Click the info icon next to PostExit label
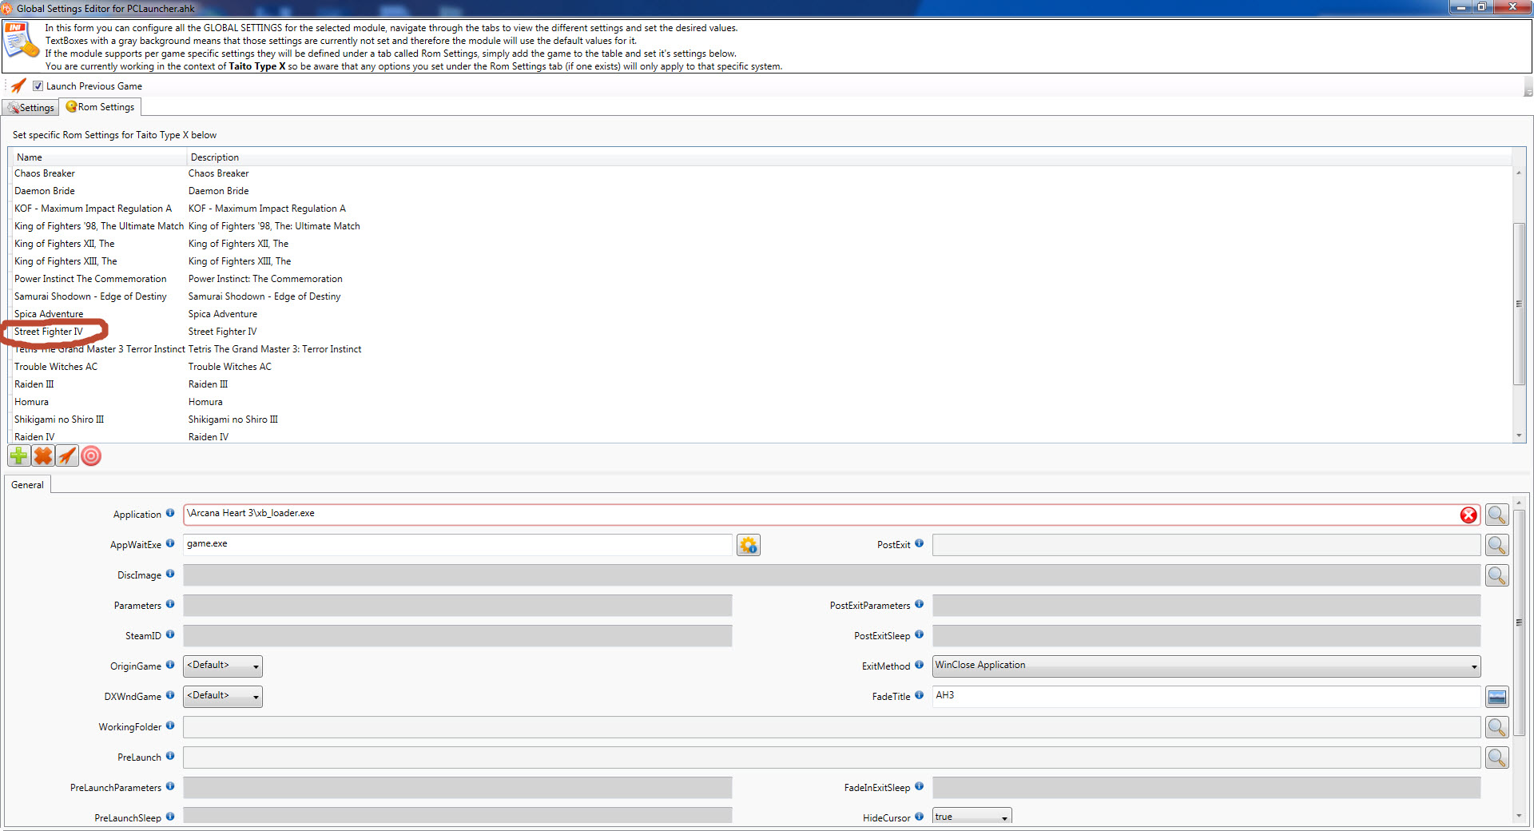The image size is (1534, 831). tap(920, 543)
